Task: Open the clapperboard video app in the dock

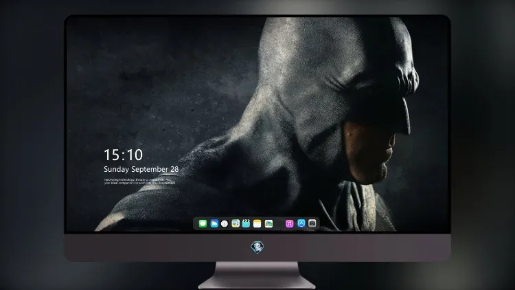Action: coord(246,223)
